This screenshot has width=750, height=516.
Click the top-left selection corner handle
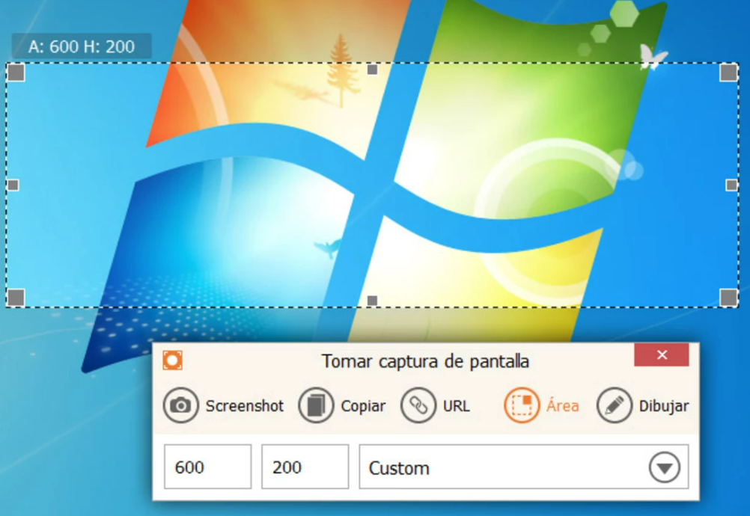[x=16, y=73]
